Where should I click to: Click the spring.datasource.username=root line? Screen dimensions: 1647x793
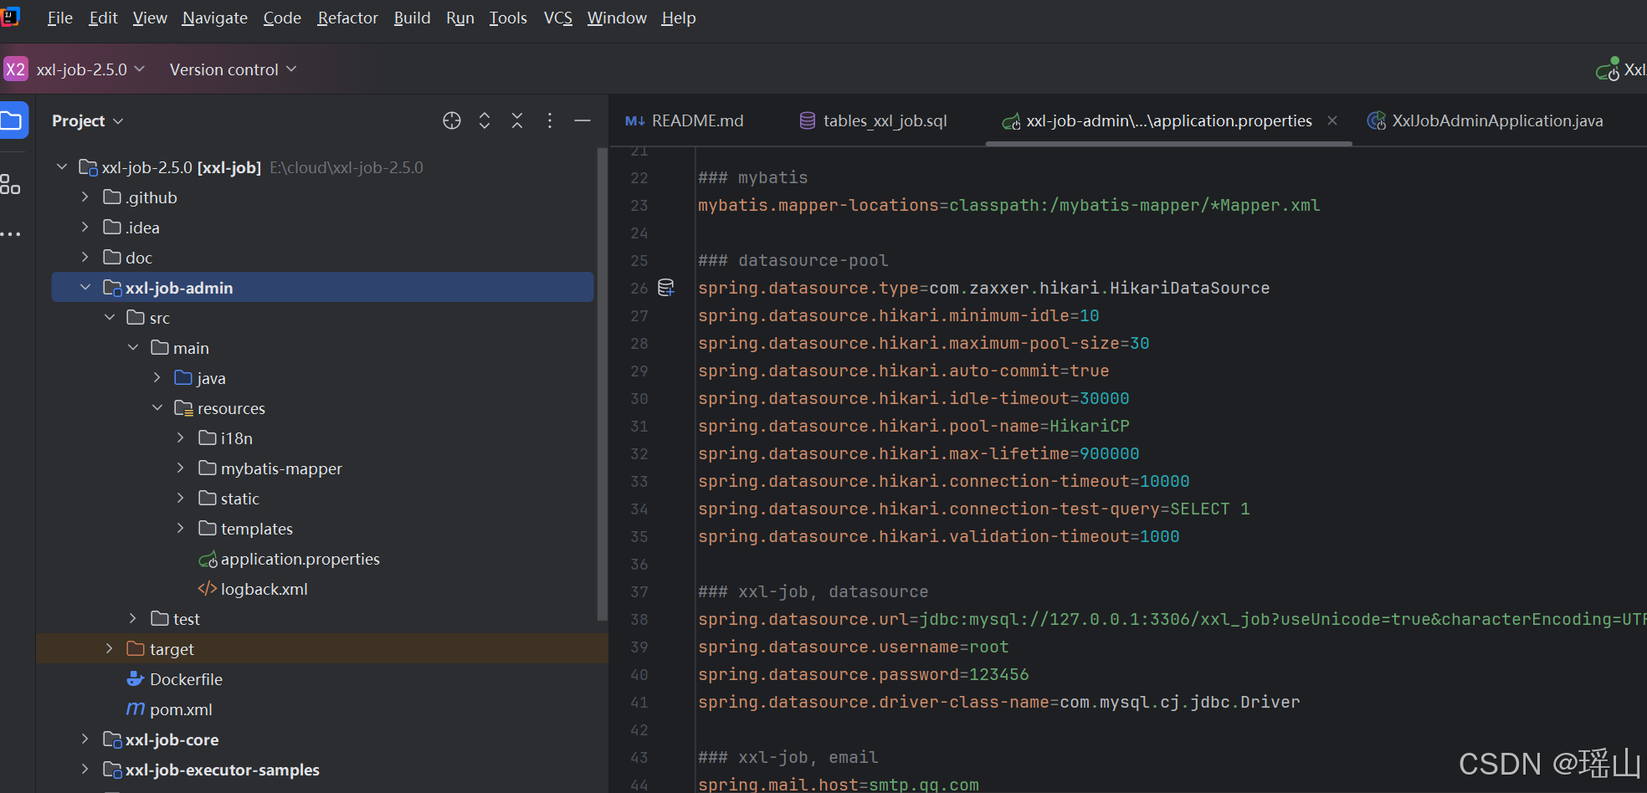pyautogui.click(x=854, y=647)
